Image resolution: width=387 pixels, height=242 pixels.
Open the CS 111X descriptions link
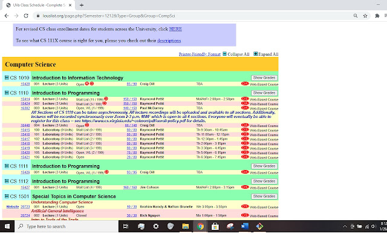point(169,41)
